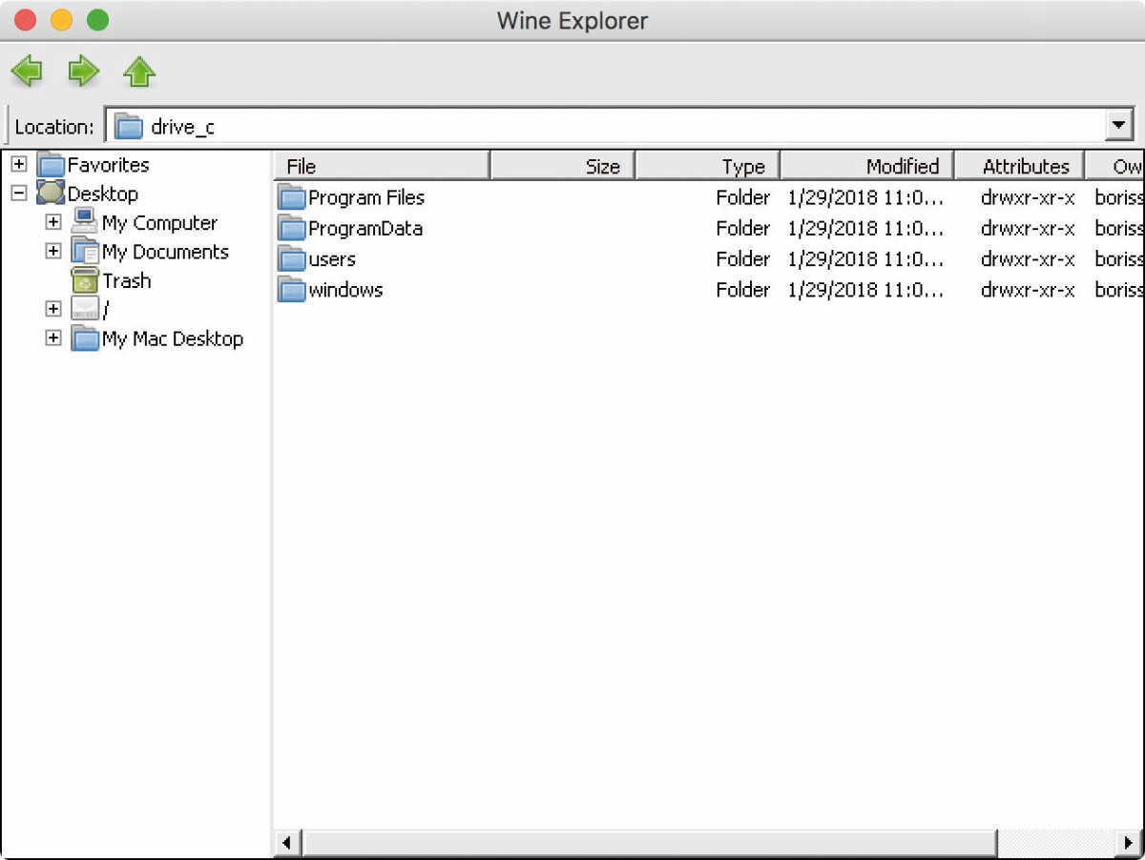The image size is (1145, 860).
Task: Click the horizontal scrollbar thumb
Action: point(650,843)
